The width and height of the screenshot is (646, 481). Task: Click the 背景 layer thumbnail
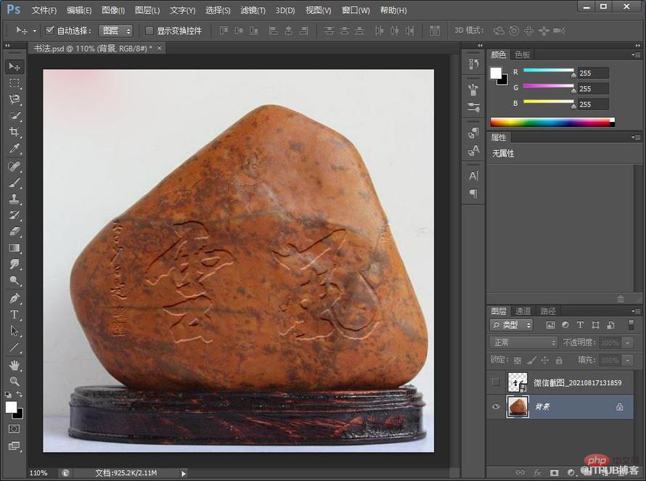518,407
